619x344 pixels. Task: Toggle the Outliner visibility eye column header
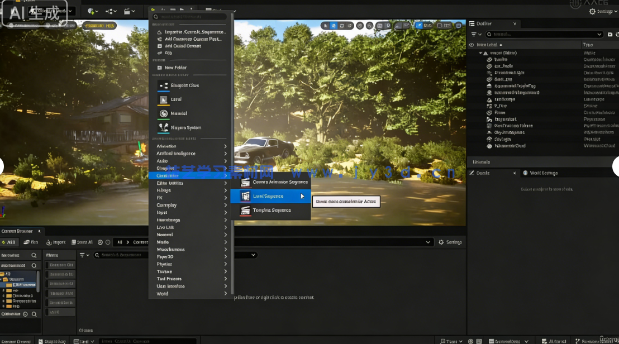(472, 45)
